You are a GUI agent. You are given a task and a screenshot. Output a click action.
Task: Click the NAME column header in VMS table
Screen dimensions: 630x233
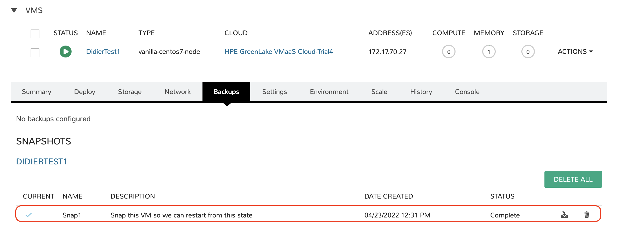tap(96, 33)
